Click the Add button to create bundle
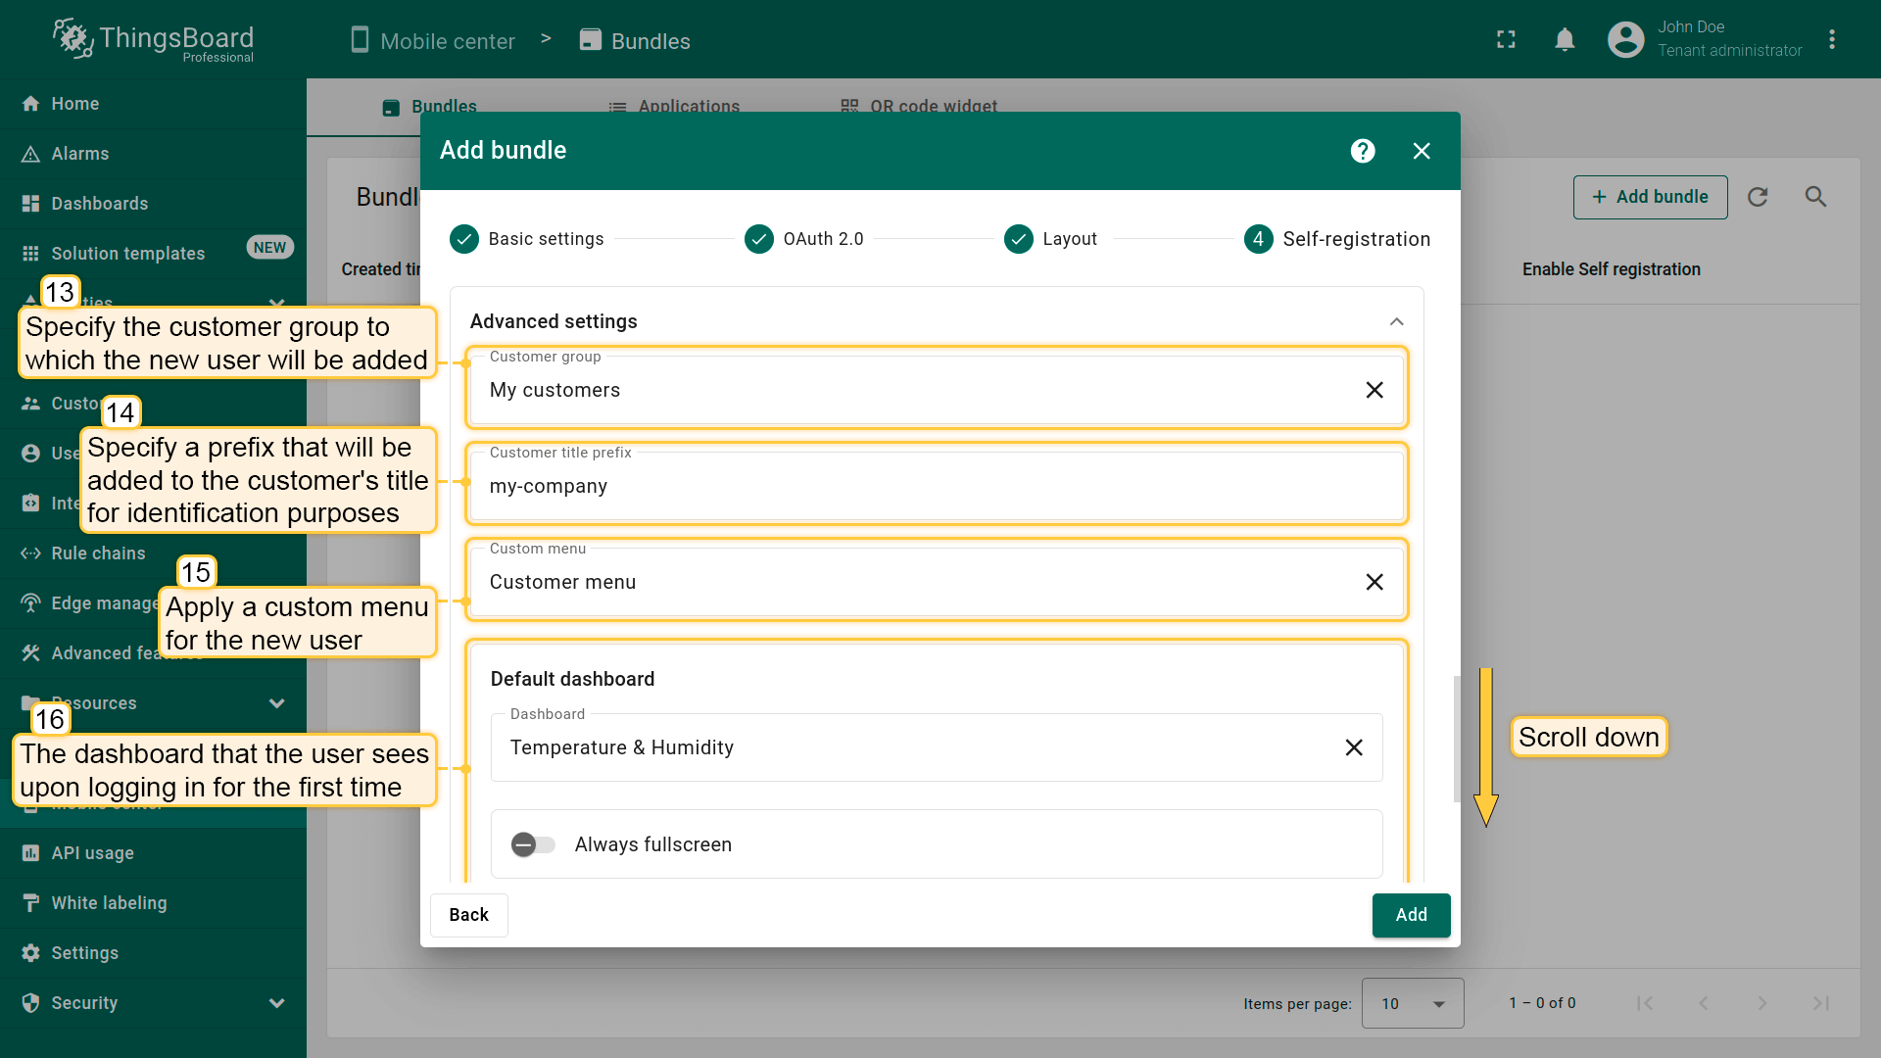The image size is (1881, 1058). (1411, 915)
